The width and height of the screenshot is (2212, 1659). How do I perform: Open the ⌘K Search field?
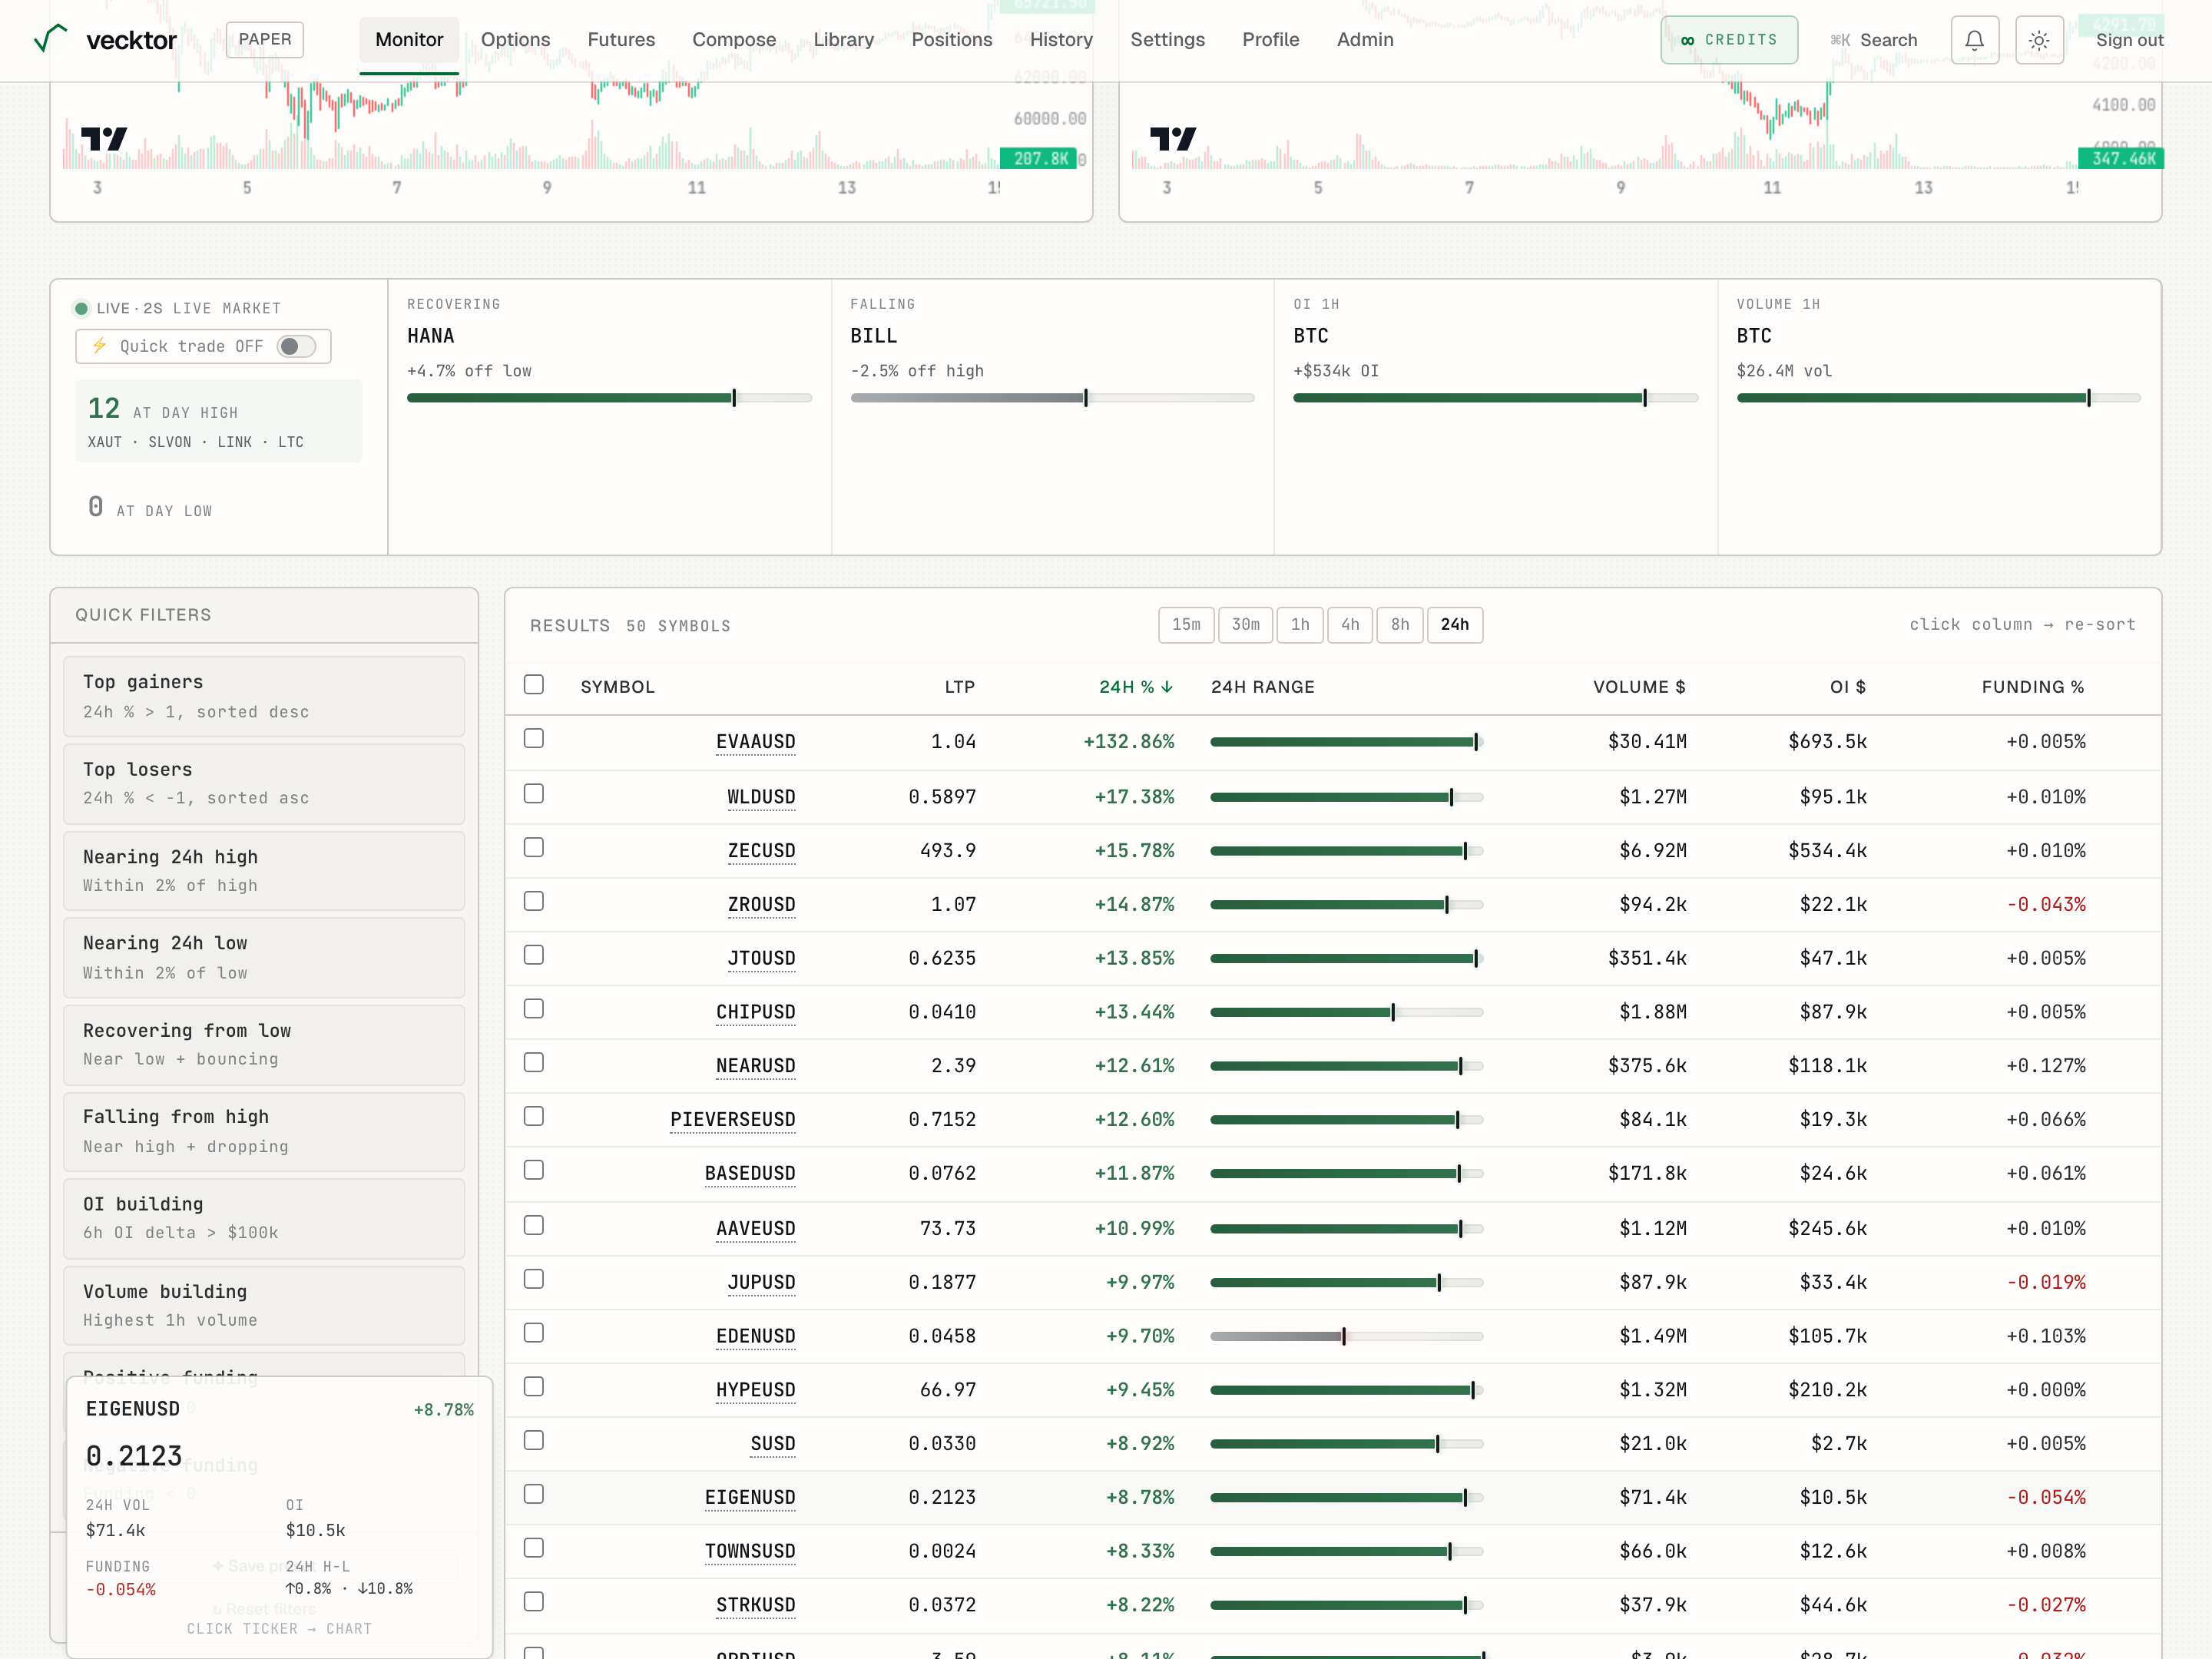1873,40
